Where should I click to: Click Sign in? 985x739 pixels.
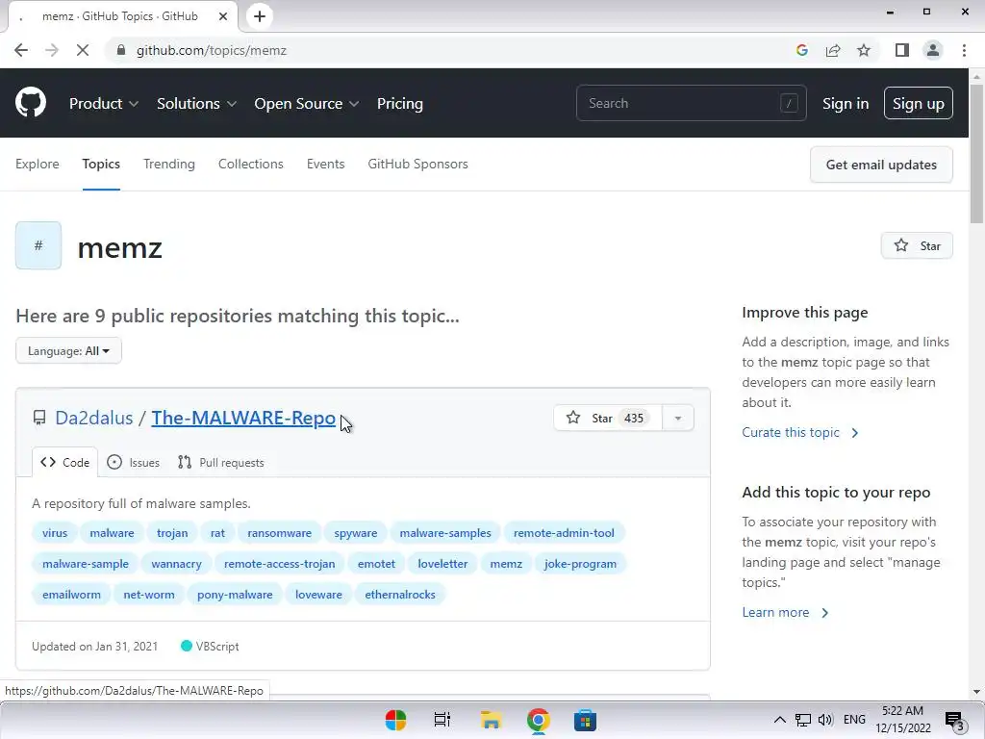(x=846, y=103)
